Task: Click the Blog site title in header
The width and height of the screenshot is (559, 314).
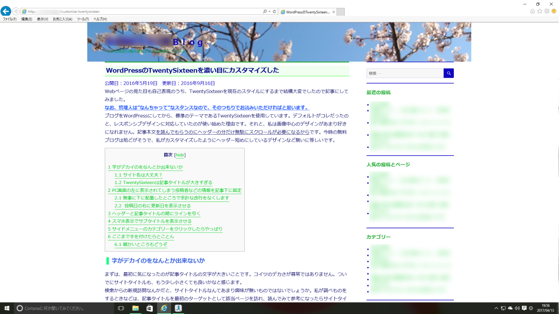Action: (x=188, y=42)
